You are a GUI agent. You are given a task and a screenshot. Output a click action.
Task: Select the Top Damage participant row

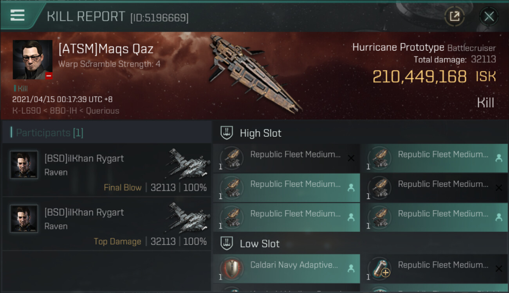click(106, 224)
